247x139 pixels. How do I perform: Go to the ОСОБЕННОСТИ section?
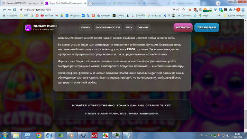[108, 27]
